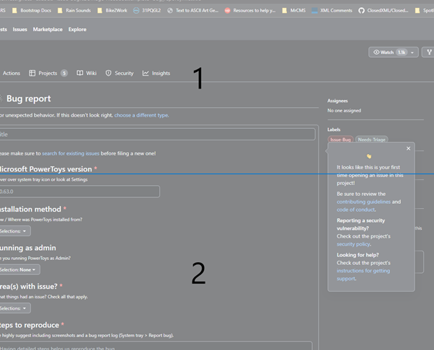Click the Needs-Triage label
This screenshot has width=434, height=350.
coord(371,139)
